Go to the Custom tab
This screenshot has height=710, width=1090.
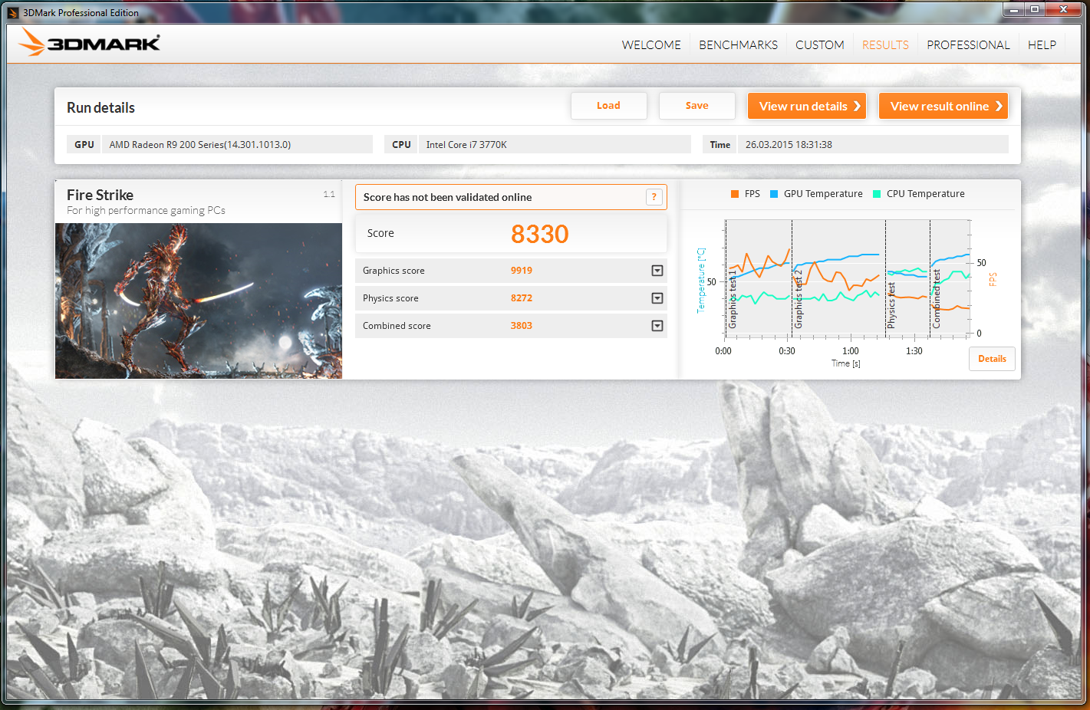tap(819, 44)
